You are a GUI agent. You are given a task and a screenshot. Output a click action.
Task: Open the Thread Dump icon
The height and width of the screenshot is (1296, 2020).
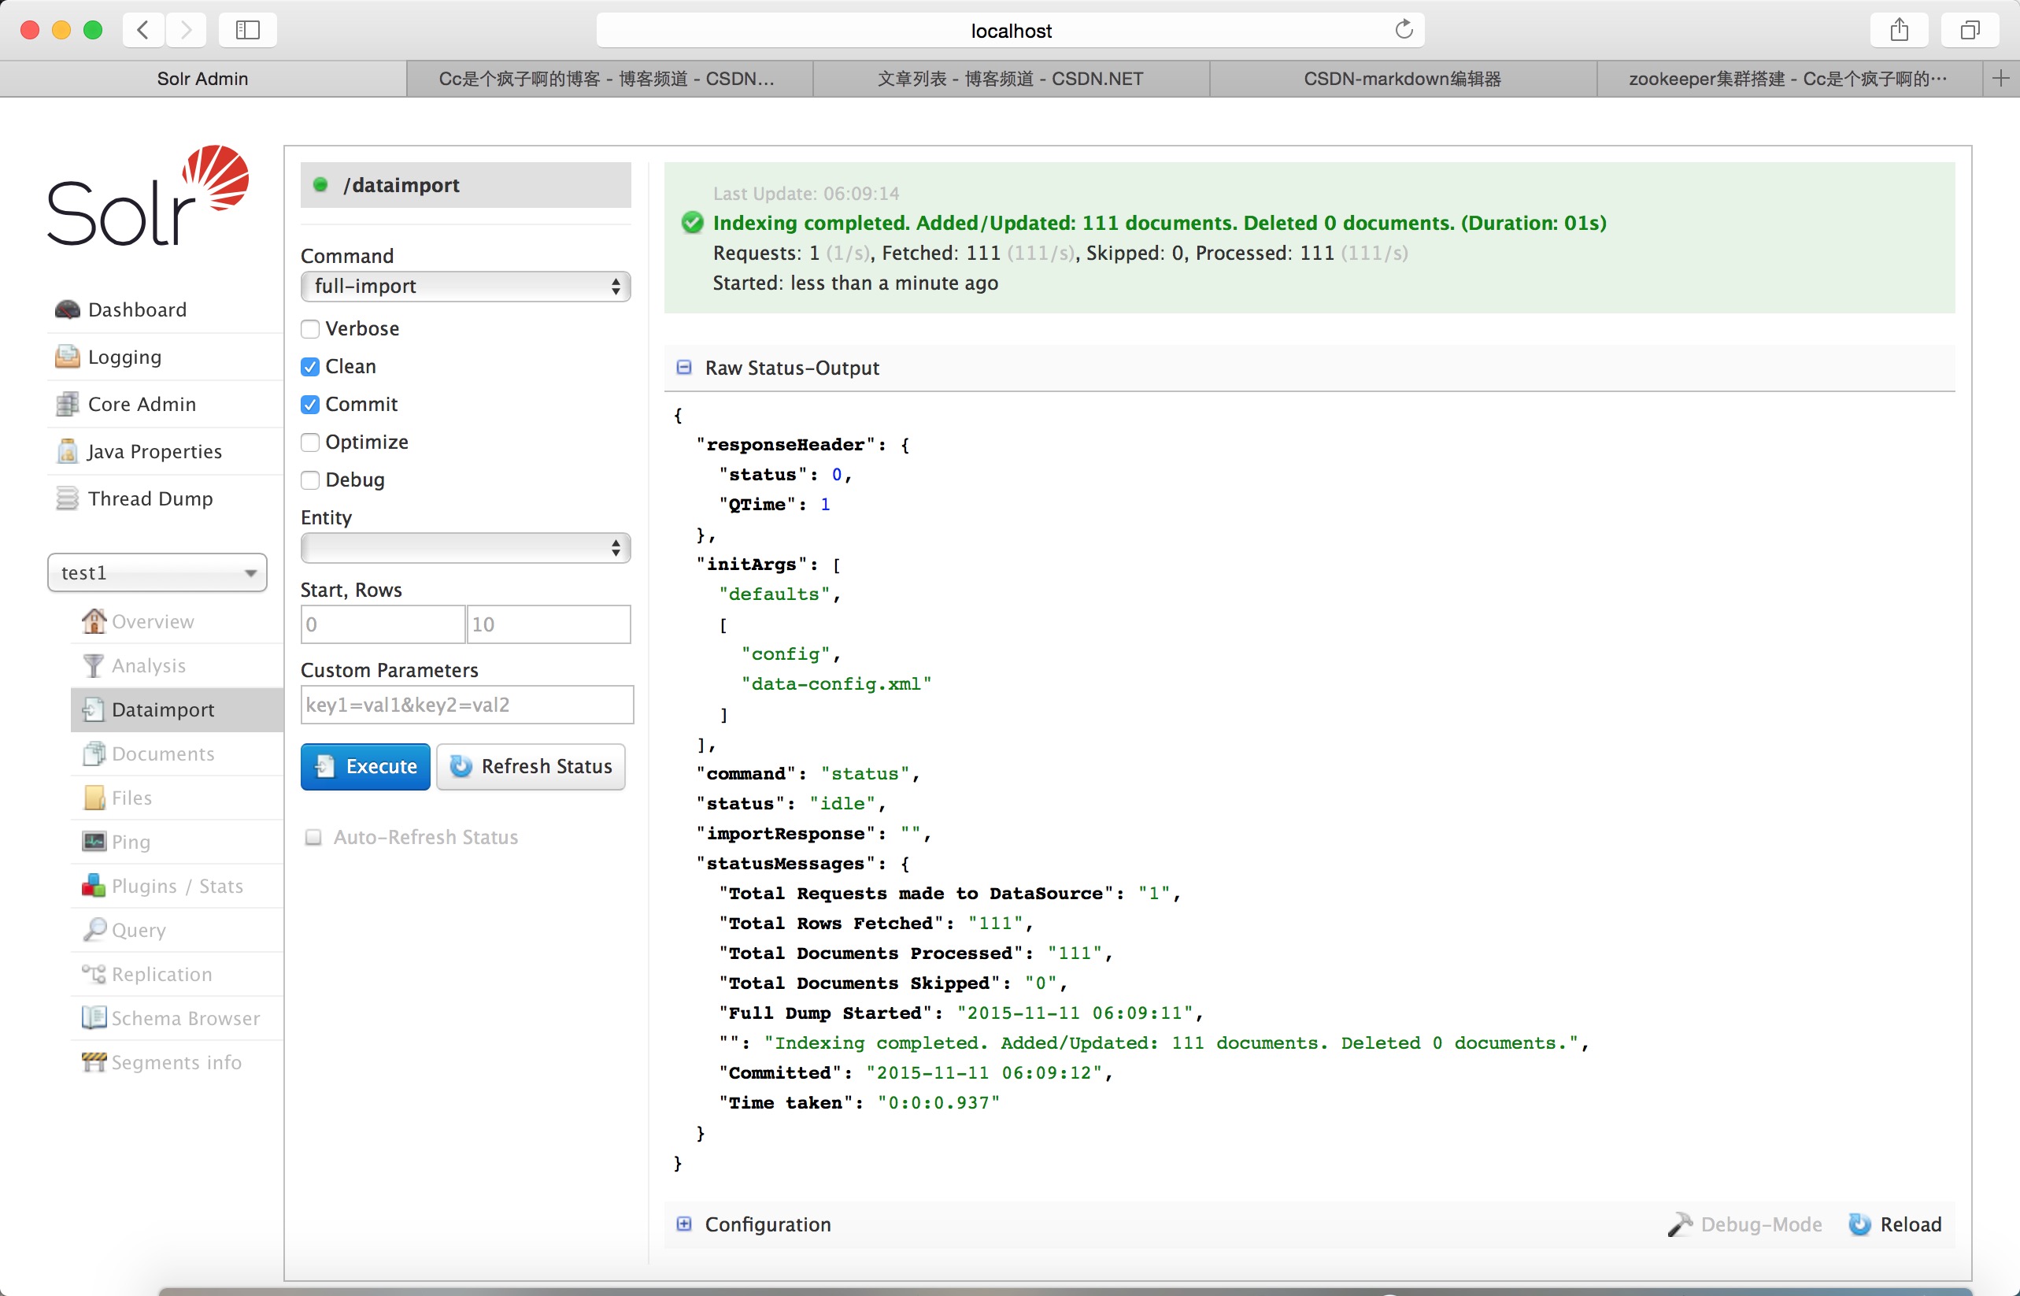pos(67,498)
